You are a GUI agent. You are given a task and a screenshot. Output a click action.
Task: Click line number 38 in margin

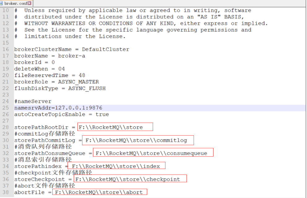click(x=6, y=192)
